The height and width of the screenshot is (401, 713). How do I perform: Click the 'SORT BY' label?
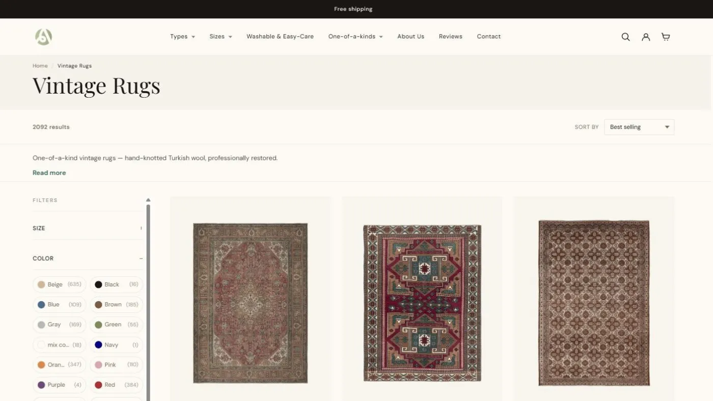(587, 127)
